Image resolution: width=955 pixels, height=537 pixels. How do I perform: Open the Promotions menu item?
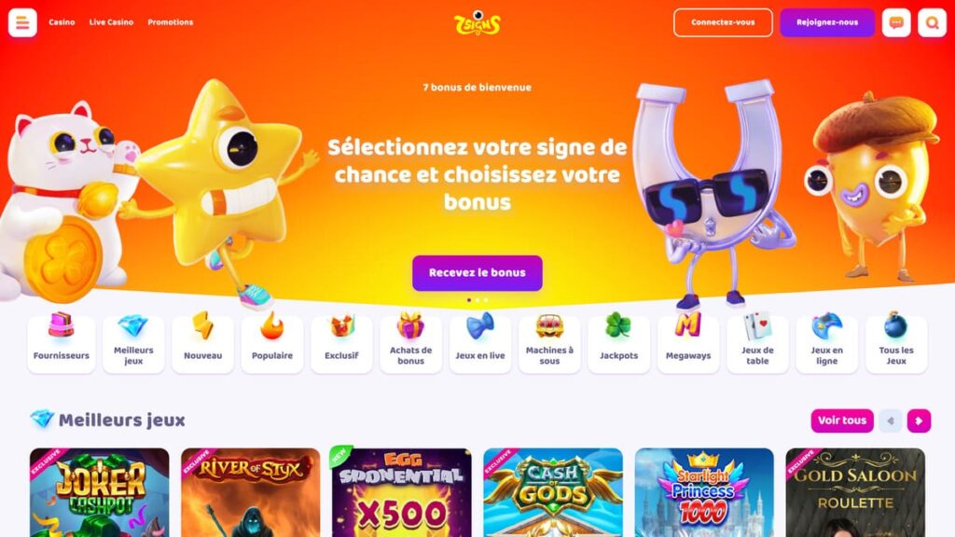coord(171,22)
